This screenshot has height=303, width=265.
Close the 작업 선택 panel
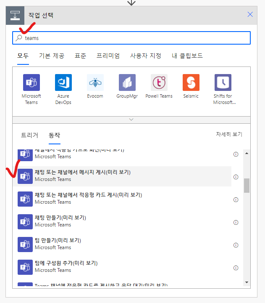point(250,14)
